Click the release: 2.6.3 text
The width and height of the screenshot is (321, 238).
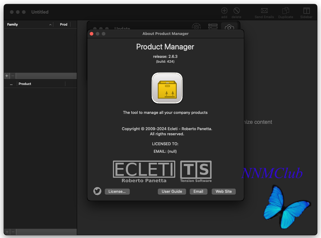pyautogui.click(x=165, y=57)
